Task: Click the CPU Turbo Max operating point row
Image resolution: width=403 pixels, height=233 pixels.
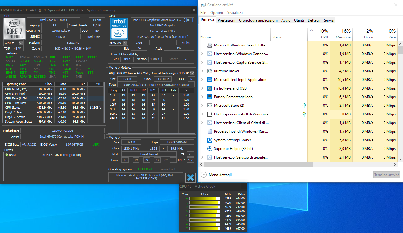Action: 54,103
